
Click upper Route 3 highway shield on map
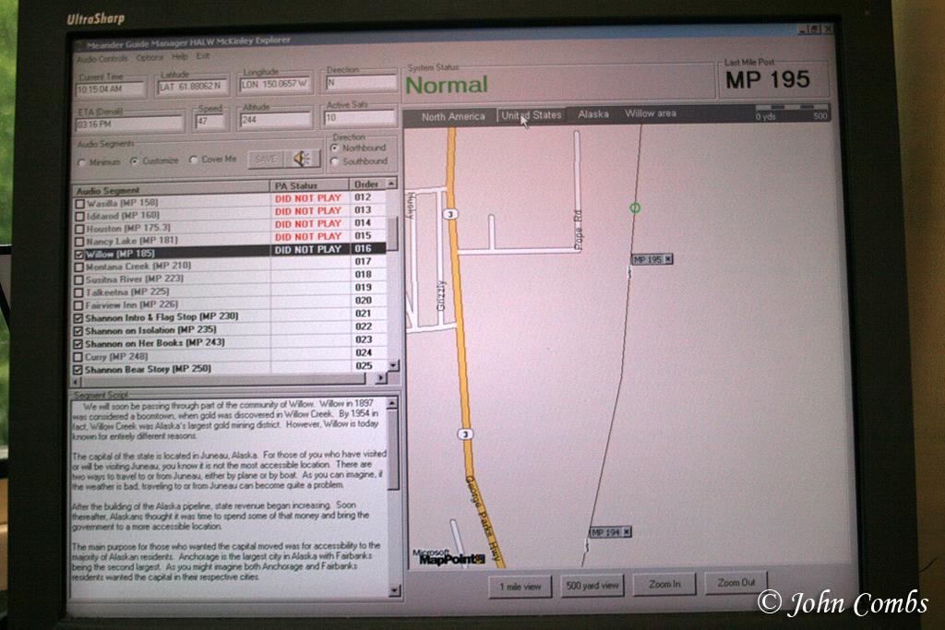[450, 214]
